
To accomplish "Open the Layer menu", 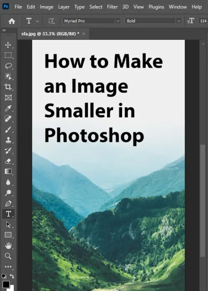I will pyautogui.click(x=64, y=7).
